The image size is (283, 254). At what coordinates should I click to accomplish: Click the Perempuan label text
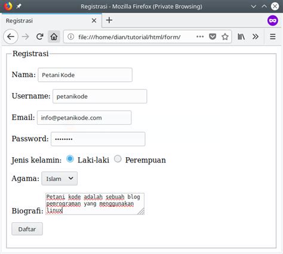(x=146, y=160)
